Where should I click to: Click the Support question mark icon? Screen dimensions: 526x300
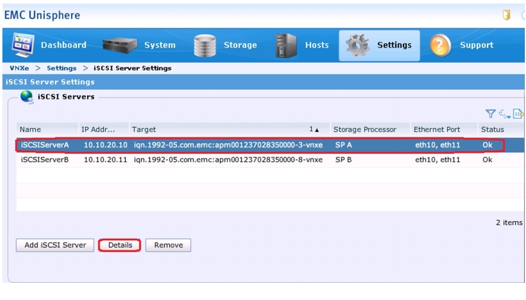coord(440,46)
